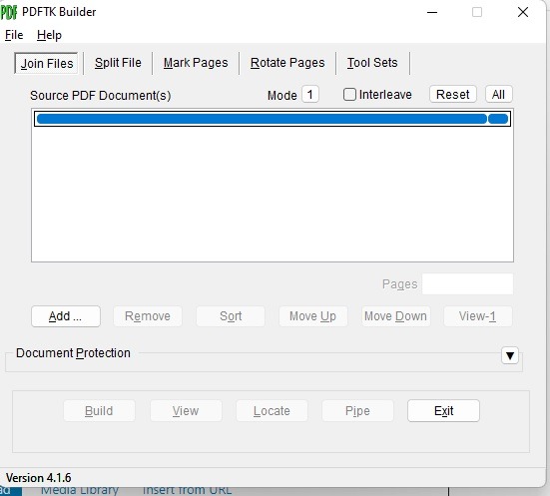Image resolution: width=550 pixels, height=496 pixels.
Task: Click the Move Up button
Action: (x=312, y=316)
